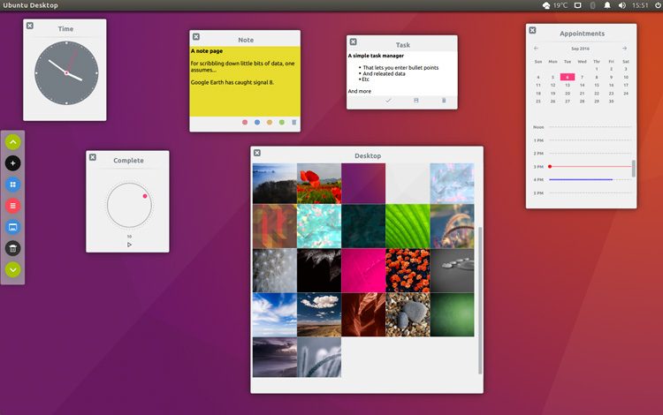Open the blue grid icon in sidebar
Screen dimensions: 663x415
(12, 185)
